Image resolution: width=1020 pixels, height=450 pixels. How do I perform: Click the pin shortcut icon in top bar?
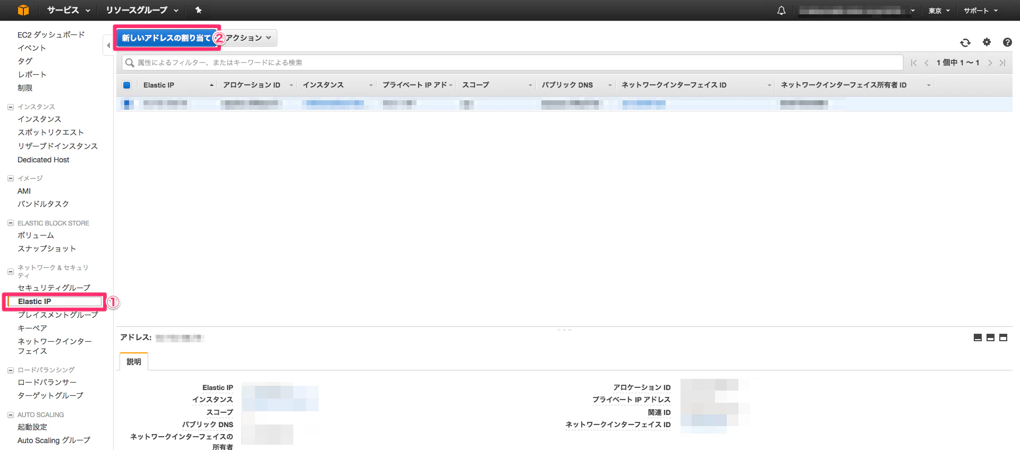tap(198, 10)
